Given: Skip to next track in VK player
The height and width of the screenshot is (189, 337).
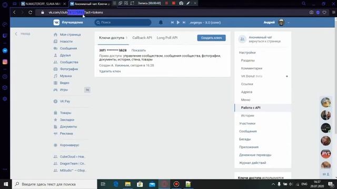Looking at the screenshot, I should coord(184,22).
